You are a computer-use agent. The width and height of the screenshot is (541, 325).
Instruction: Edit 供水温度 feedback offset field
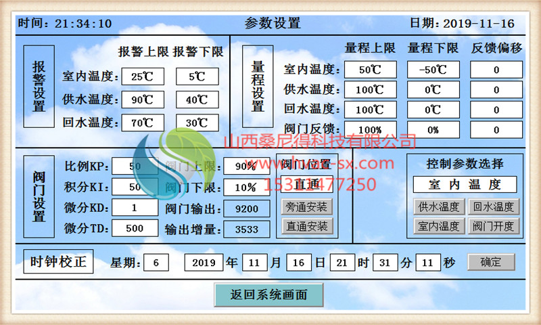tap(496, 90)
